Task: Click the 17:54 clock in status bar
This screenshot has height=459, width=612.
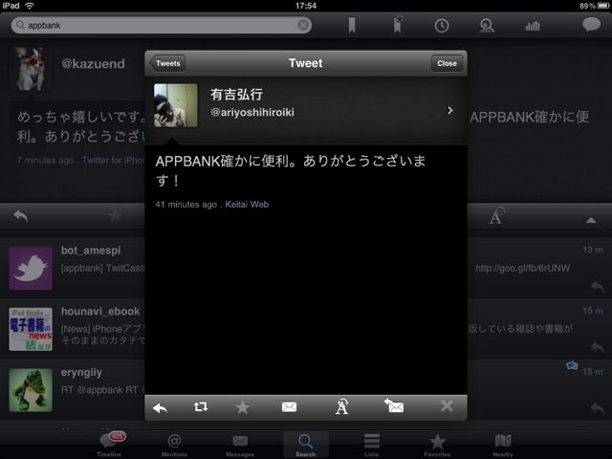Action: [306, 6]
